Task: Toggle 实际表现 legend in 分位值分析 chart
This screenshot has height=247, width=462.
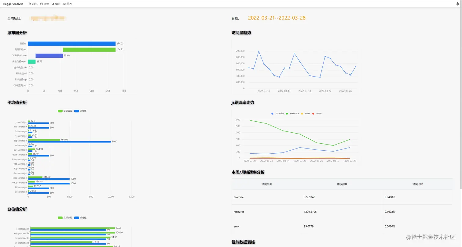Action: 65,218
